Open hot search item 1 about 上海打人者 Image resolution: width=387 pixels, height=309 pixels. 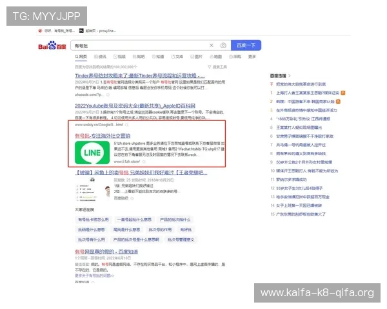click(x=308, y=93)
